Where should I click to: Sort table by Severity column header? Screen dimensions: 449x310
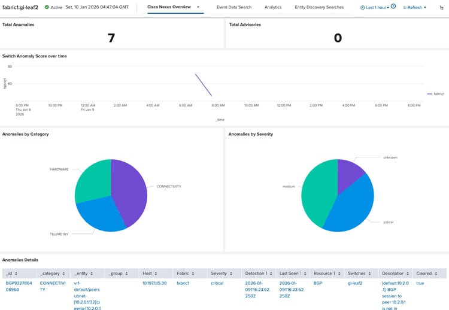219,273
